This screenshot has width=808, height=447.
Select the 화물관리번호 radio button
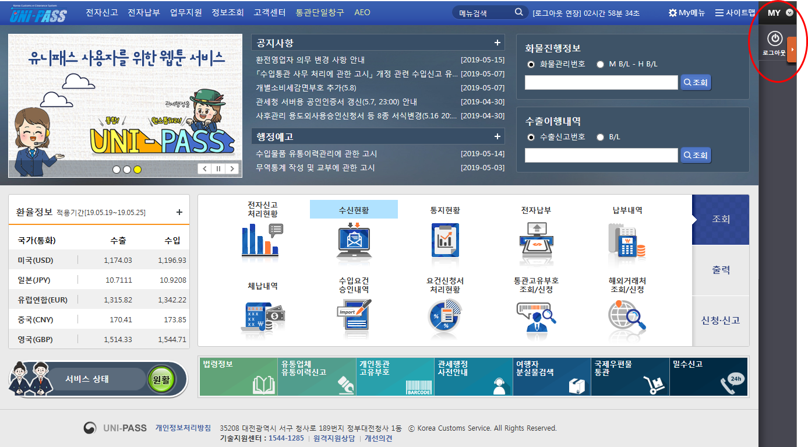coord(531,64)
